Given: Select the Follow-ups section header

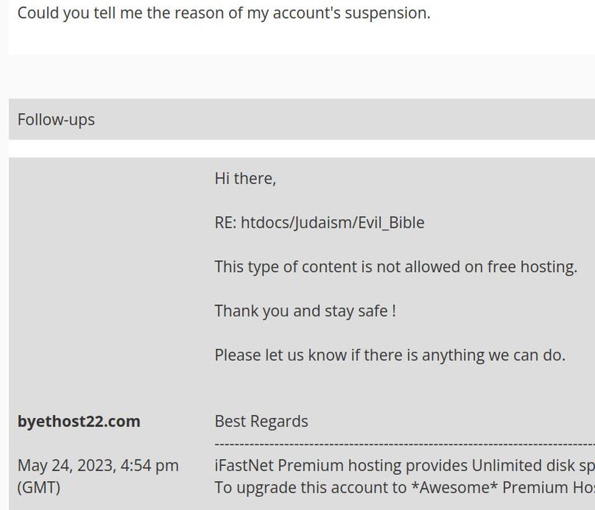Looking at the screenshot, I should pos(302,119).
